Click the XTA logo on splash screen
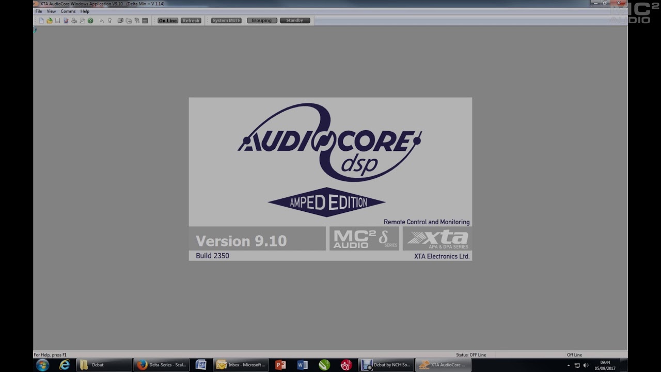The image size is (661, 372). pyautogui.click(x=437, y=239)
